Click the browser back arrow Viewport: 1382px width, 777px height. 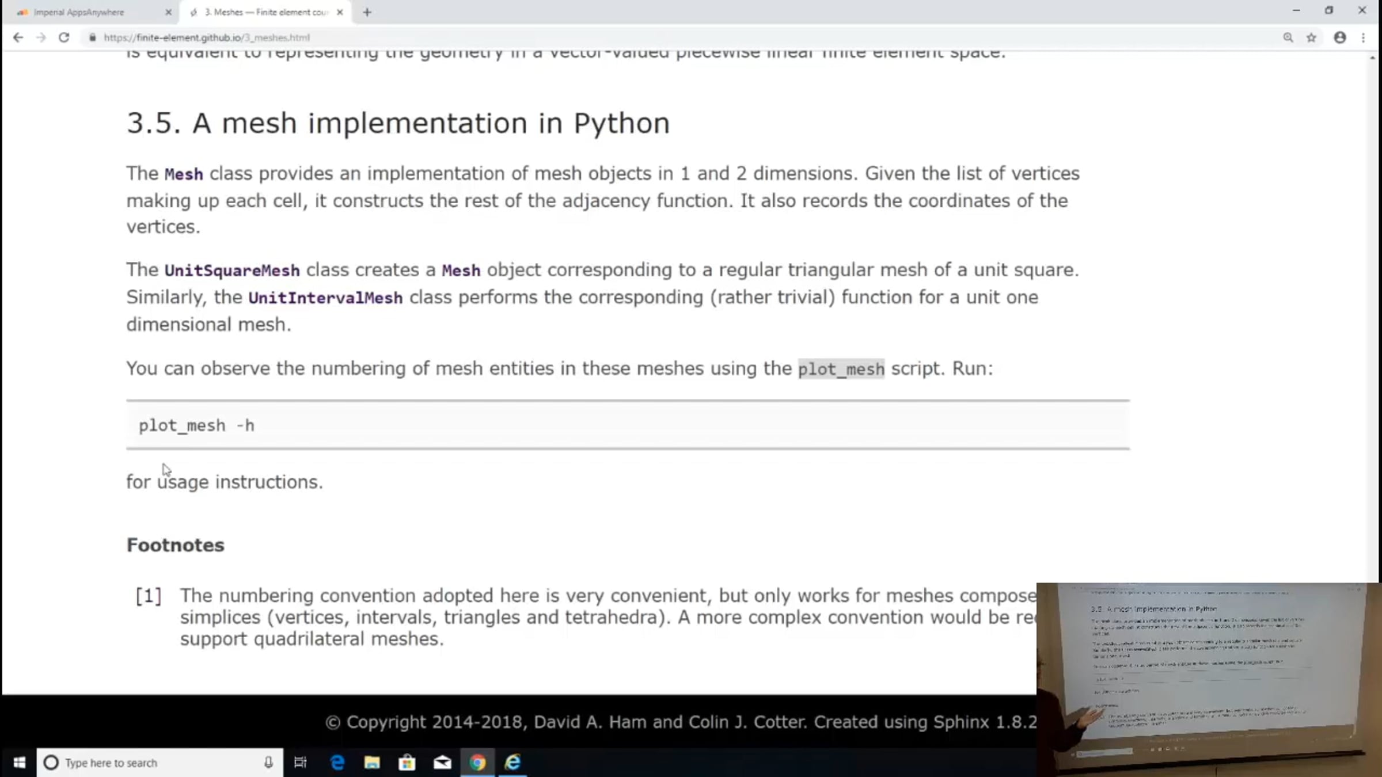(x=18, y=37)
